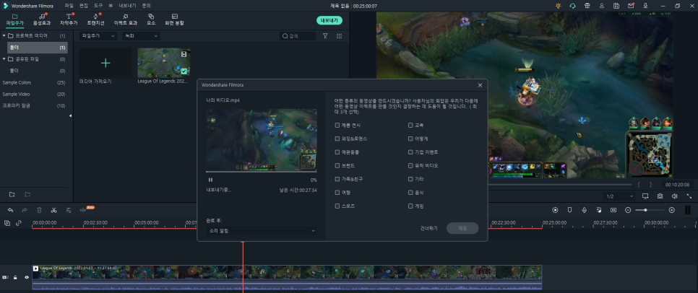Image resolution: width=698 pixels, height=293 pixels.
Task: Open the 화면 분할 split screen tab
Action: click(174, 19)
